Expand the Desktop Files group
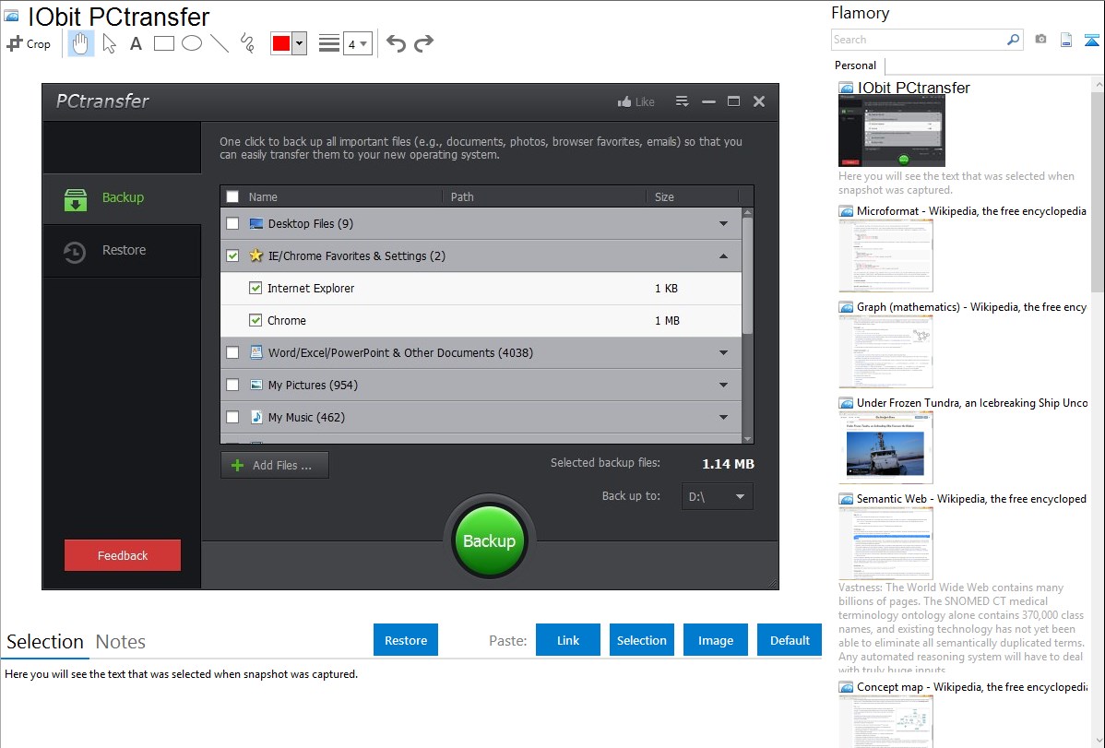The image size is (1105, 748). (x=723, y=223)
